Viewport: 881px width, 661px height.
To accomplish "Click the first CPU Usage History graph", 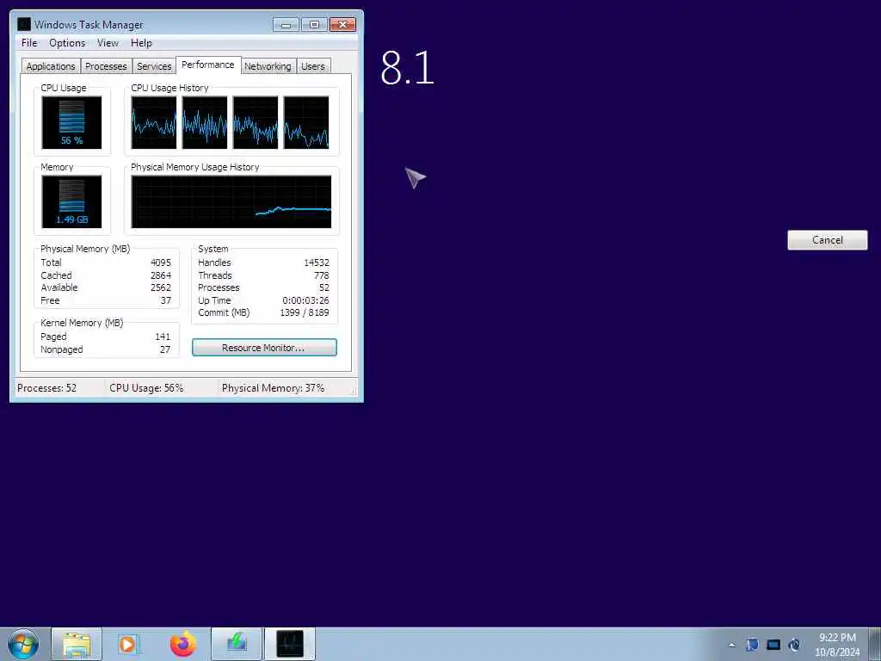I will 153,122.
